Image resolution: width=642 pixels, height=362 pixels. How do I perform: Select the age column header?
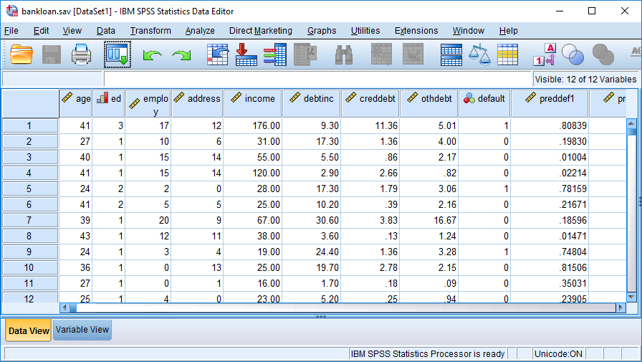point(76,104)
